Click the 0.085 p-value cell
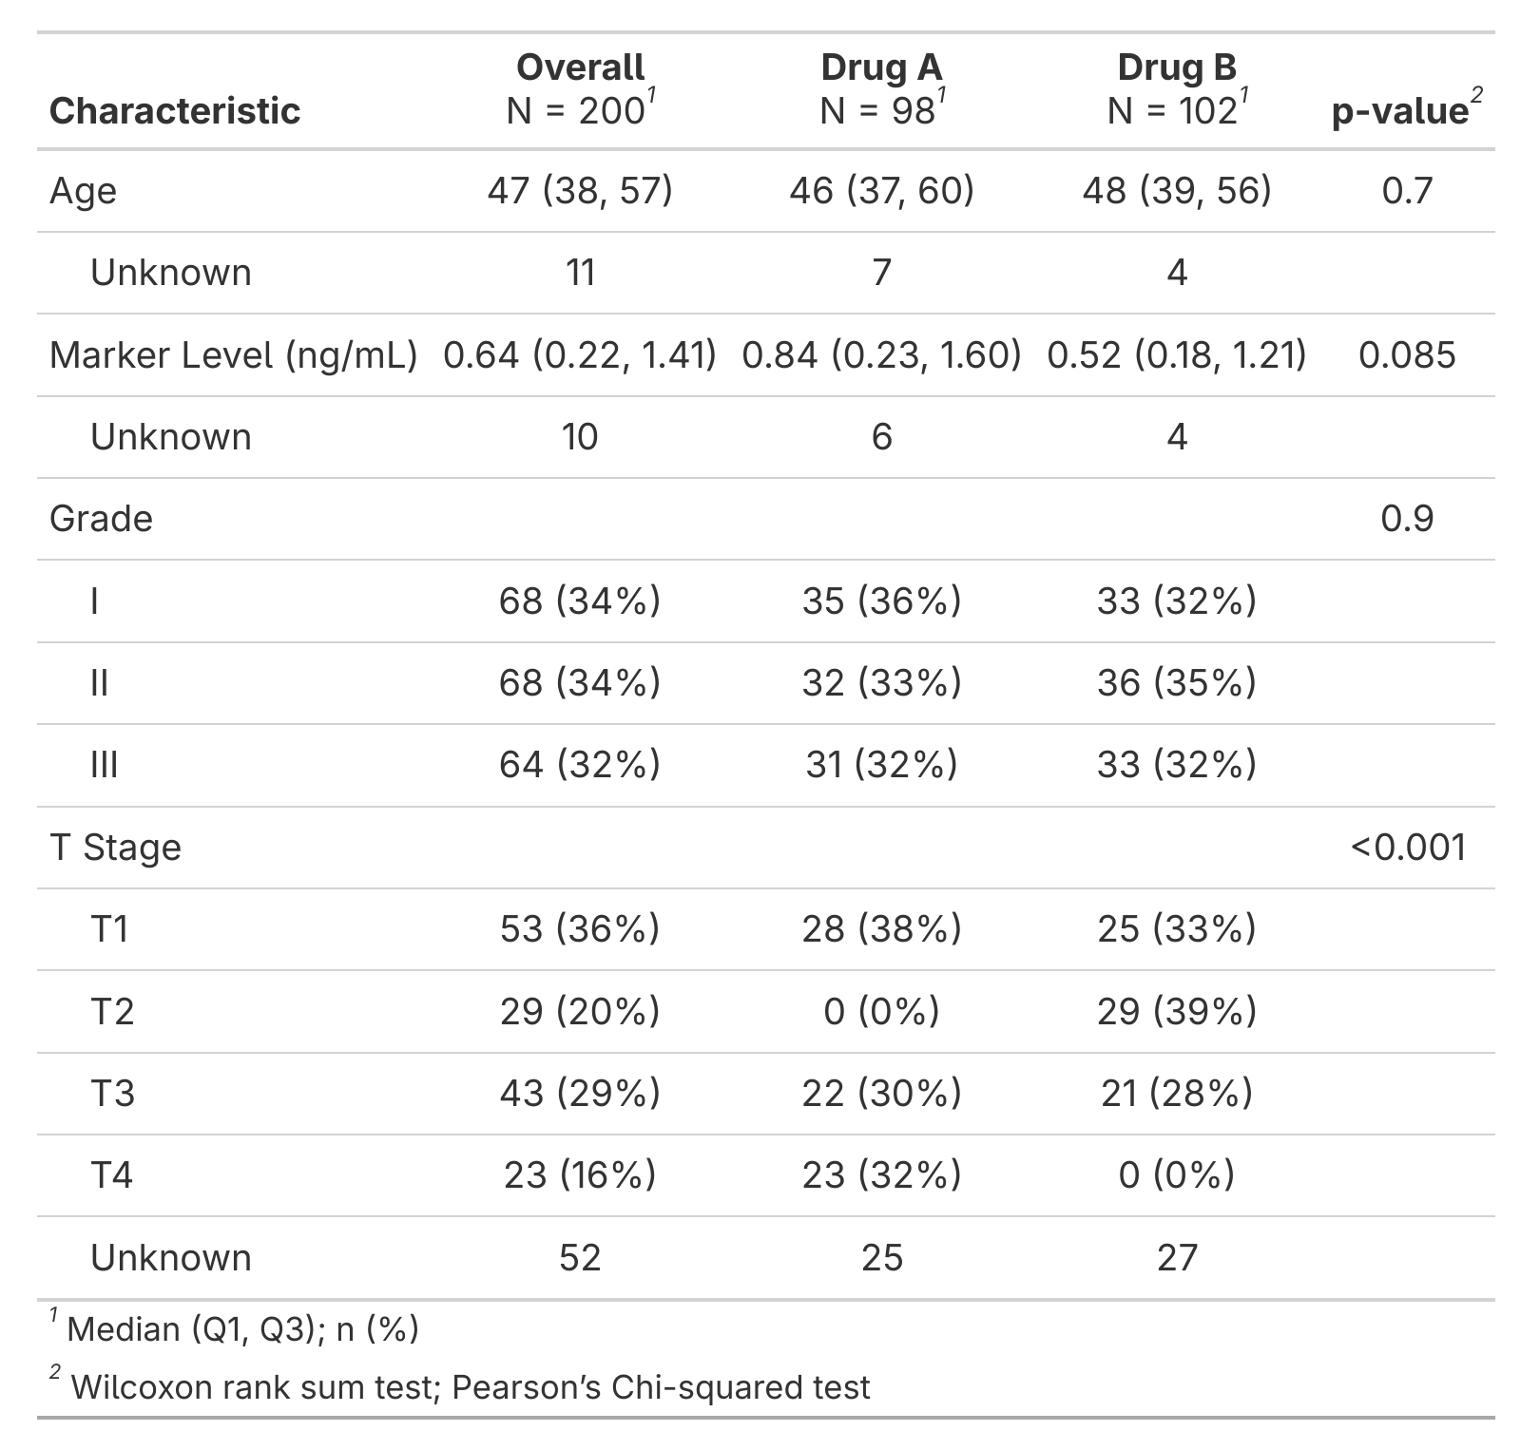 pos(1407,355)
